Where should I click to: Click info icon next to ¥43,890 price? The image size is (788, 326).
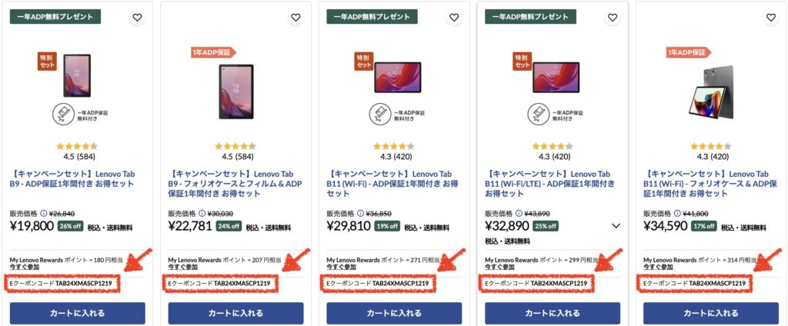[519, 213]
